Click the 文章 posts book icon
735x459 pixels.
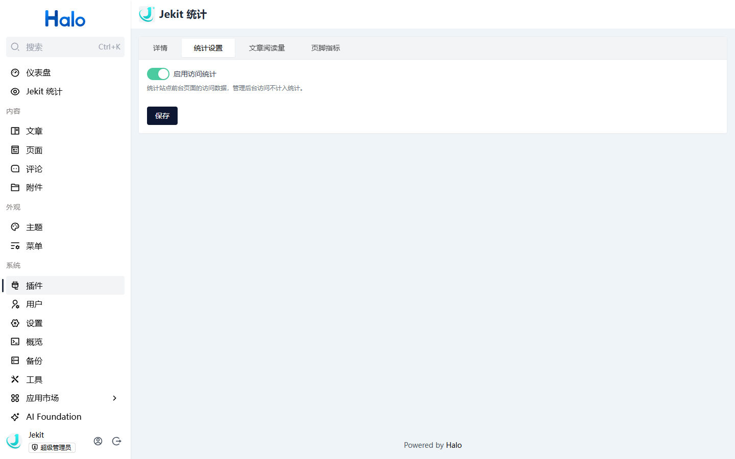pyautogui.click(x=15, y=131)
